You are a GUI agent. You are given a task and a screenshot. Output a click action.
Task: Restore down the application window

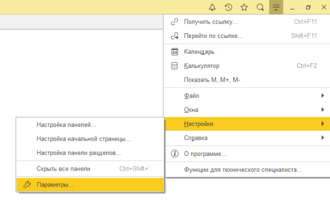pos(308,7)
